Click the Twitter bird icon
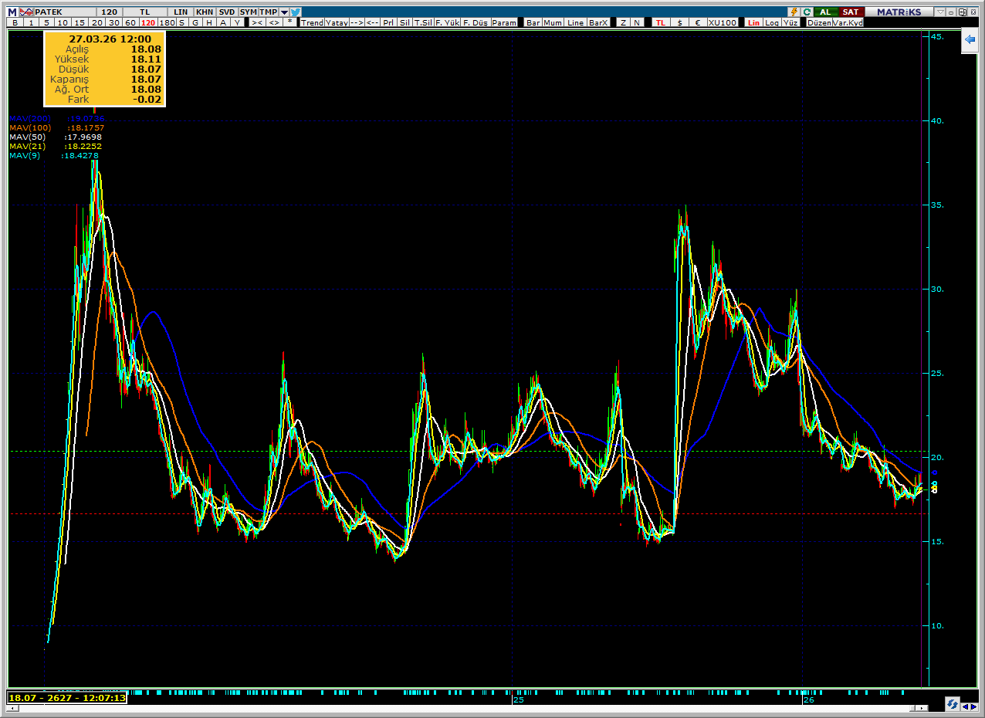 (x=296, y=12)
